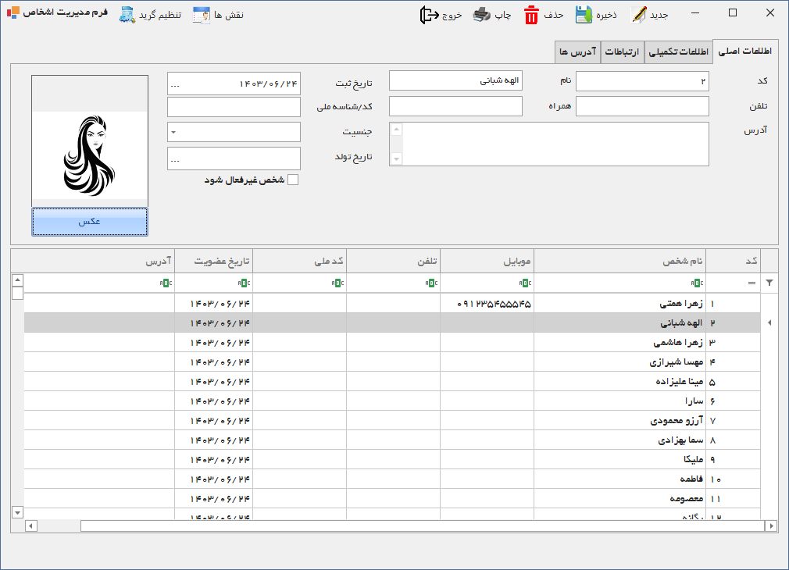Screen dimensions: 789x570
Task: Print using the چاپ printer icon
Action: point(481,15)
